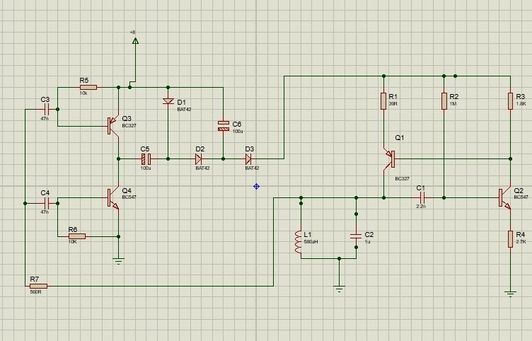Click the blue origin marker crosshair
The width and height of the screenshot is (532, 341).
(257, 186)
